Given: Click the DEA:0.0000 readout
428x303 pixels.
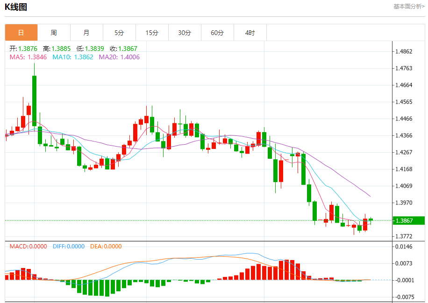Looking at the screenshot, I should click(106, 246).
